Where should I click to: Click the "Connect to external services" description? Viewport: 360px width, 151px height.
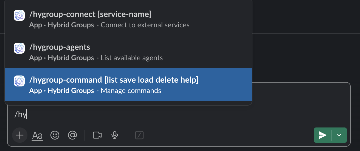(x=145, y=25)
